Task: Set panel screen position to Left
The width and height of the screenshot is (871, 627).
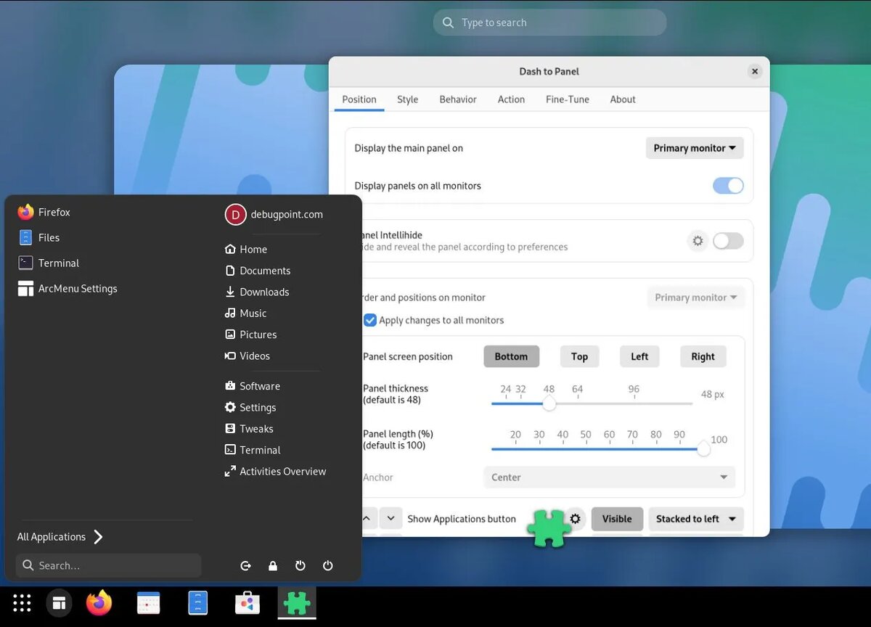Action: tap(639, 356)
